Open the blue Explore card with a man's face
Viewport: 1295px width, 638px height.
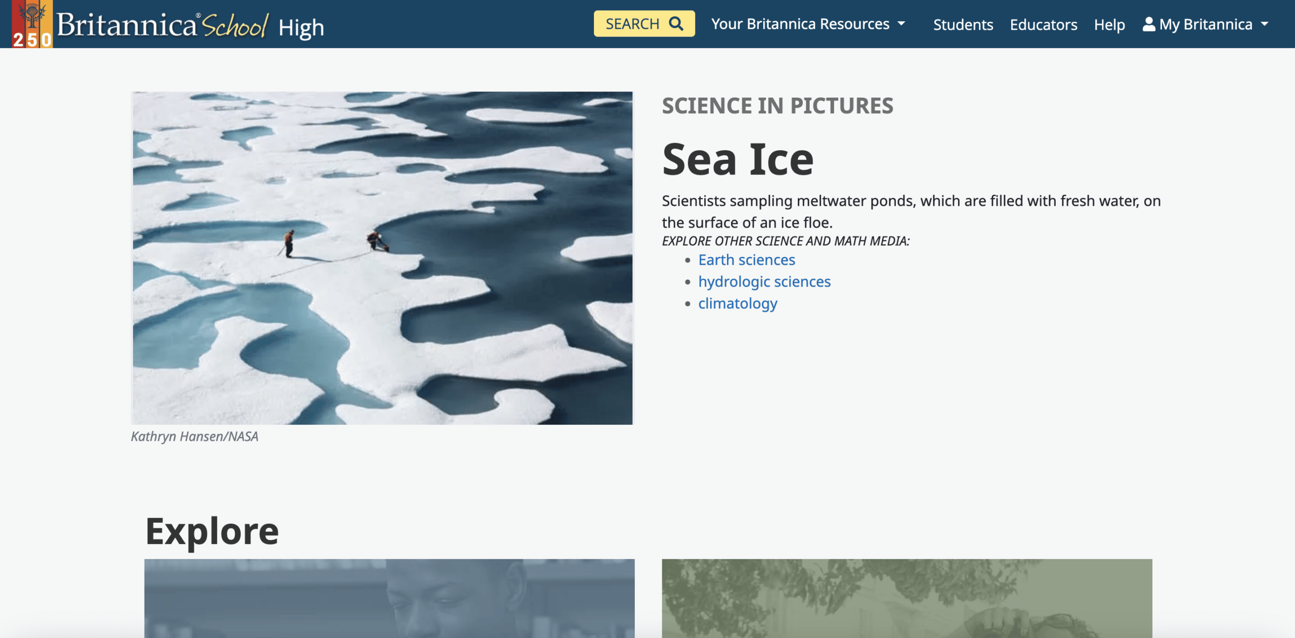click(389, 598)
